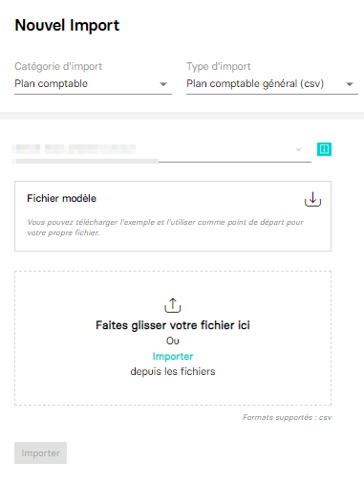This screenshot has width=364, height=484.
Task: Click the grey Importer button
Action: pyautogui.click(x=40, y=452)
